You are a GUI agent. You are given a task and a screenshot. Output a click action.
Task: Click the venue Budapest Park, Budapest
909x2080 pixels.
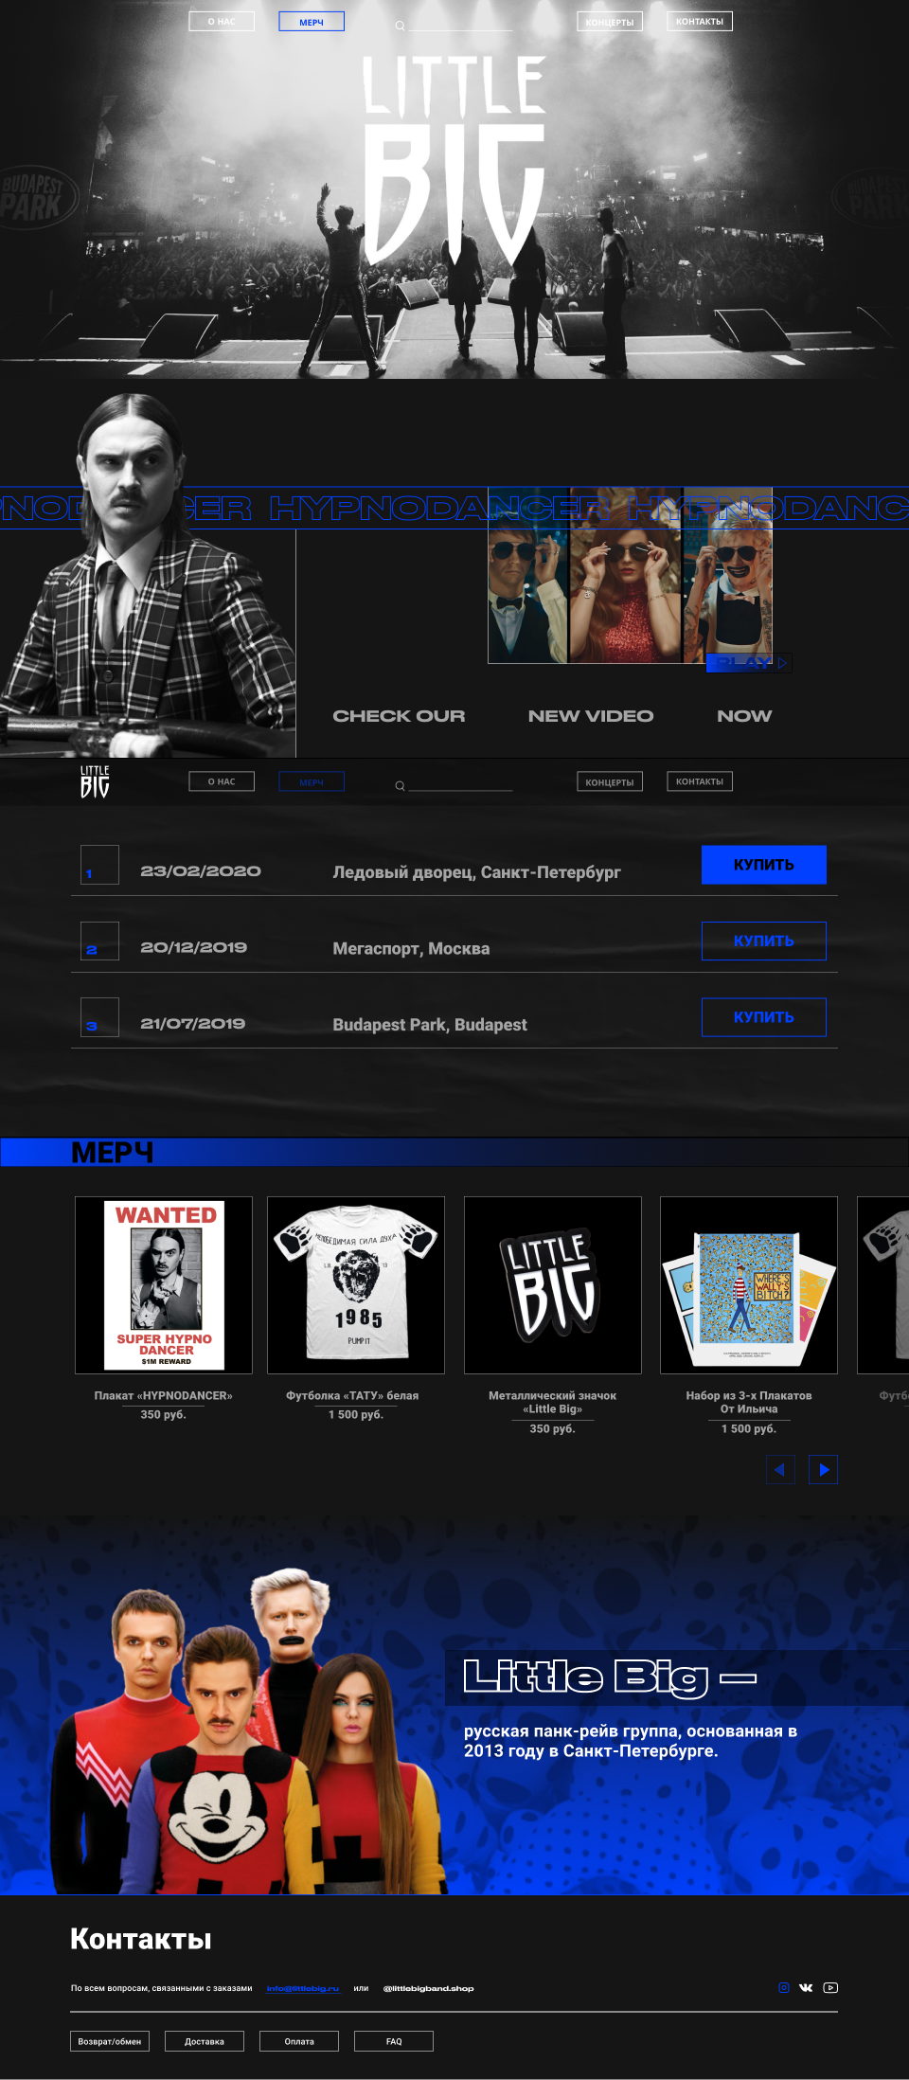pos(430,1025)
